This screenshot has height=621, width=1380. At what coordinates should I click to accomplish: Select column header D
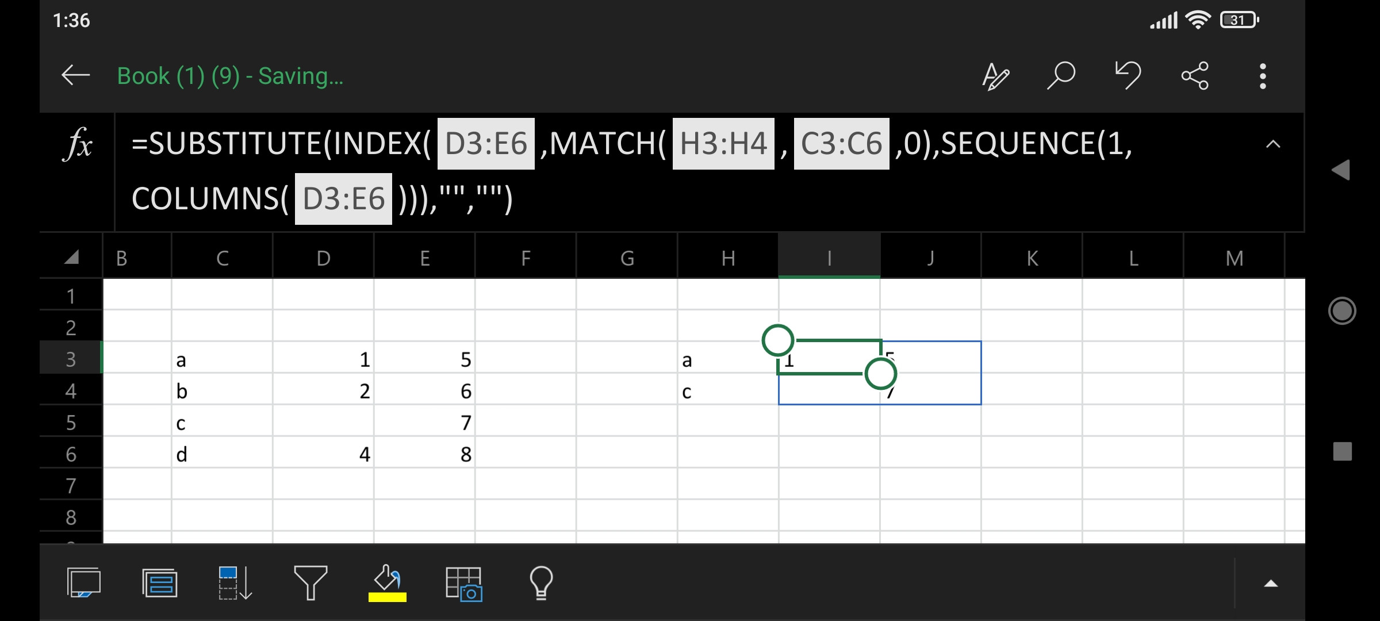(x=324, y=258)
